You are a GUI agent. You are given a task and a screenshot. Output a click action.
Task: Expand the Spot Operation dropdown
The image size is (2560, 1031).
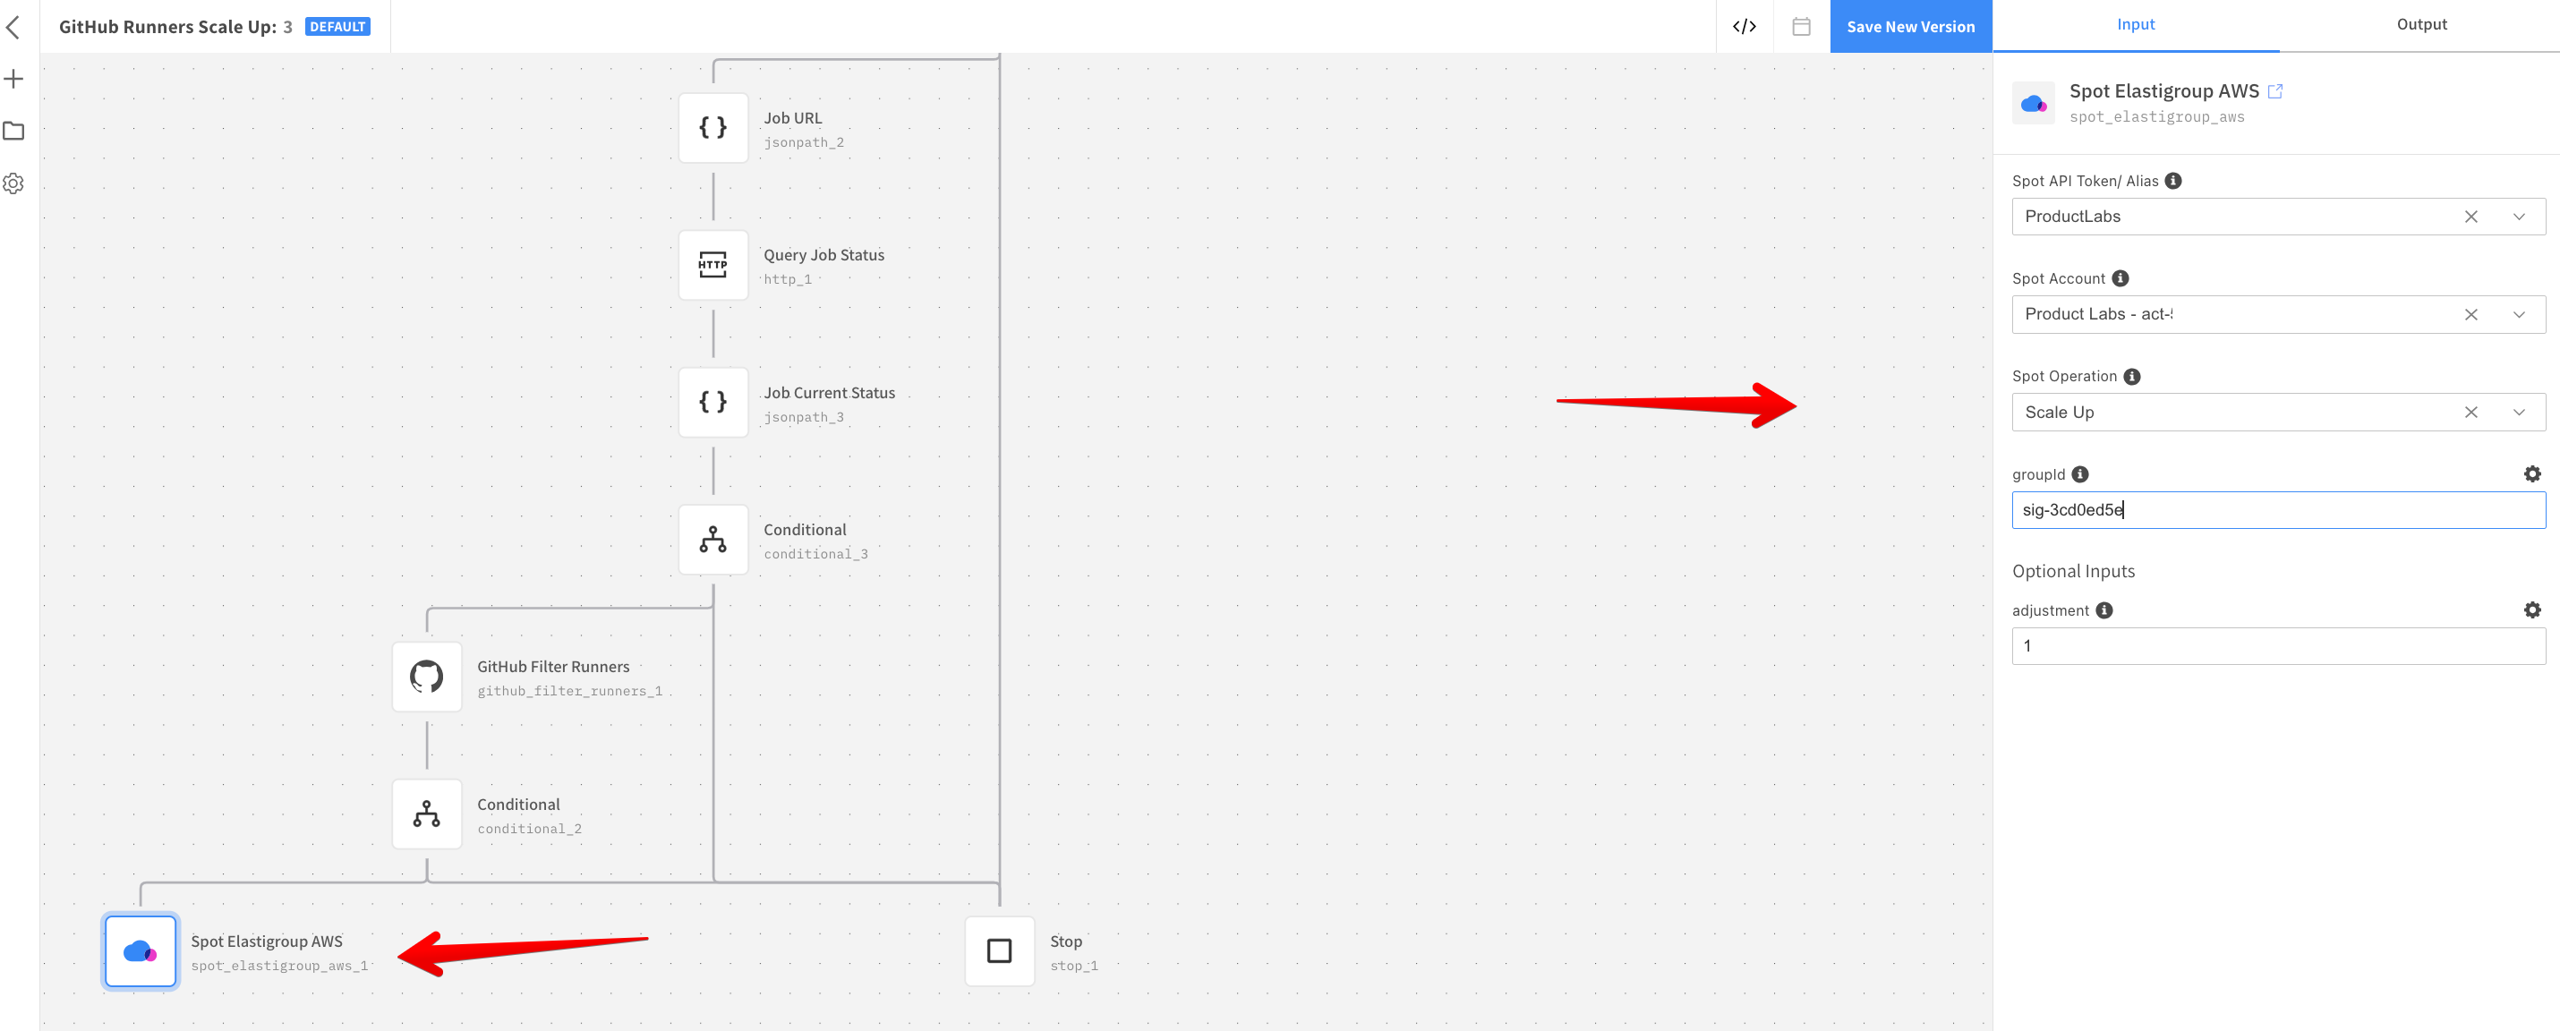coord(2518,413)
